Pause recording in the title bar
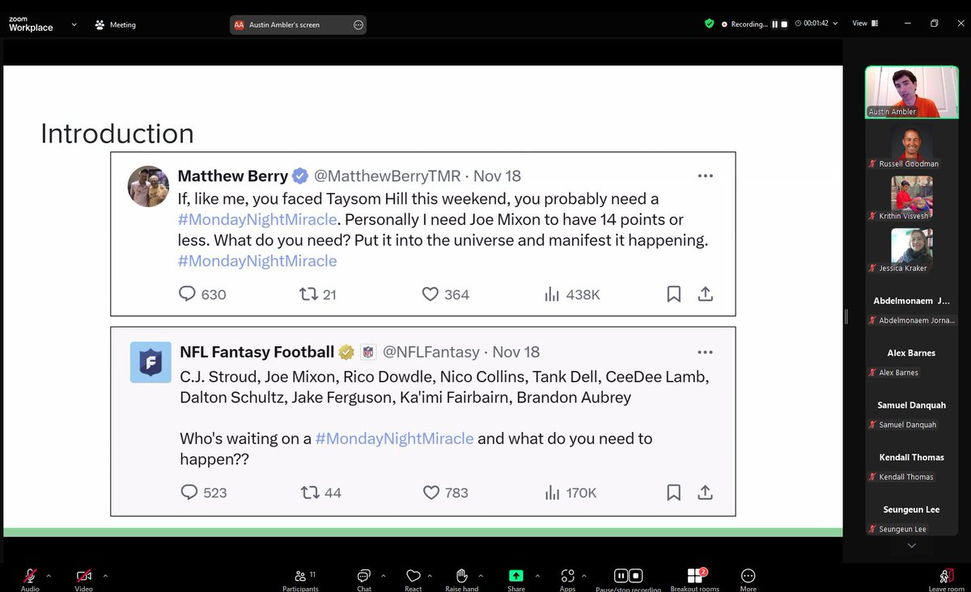Viewport: 971px width, 592px height. (774, 24)
